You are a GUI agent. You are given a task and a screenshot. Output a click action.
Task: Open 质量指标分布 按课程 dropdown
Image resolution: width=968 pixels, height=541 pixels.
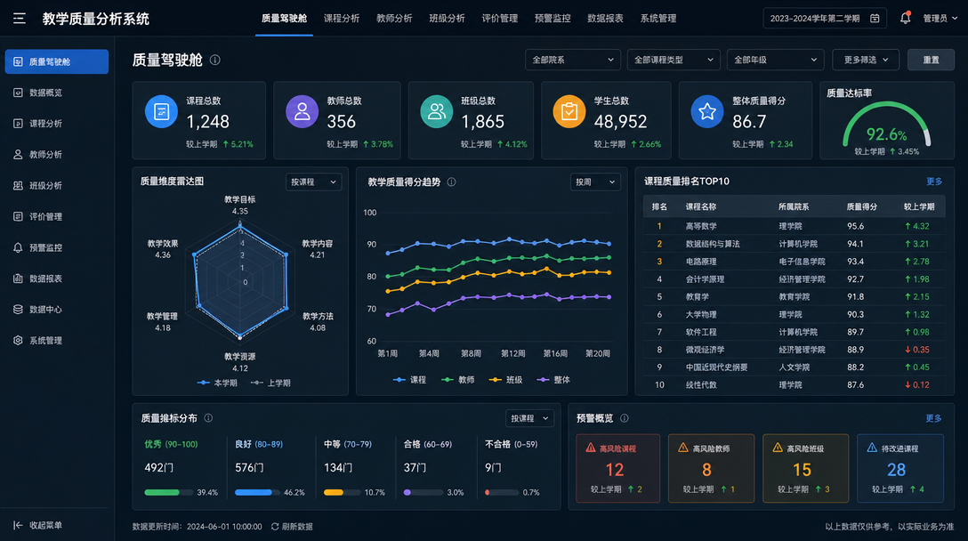[x=529, y=418]
